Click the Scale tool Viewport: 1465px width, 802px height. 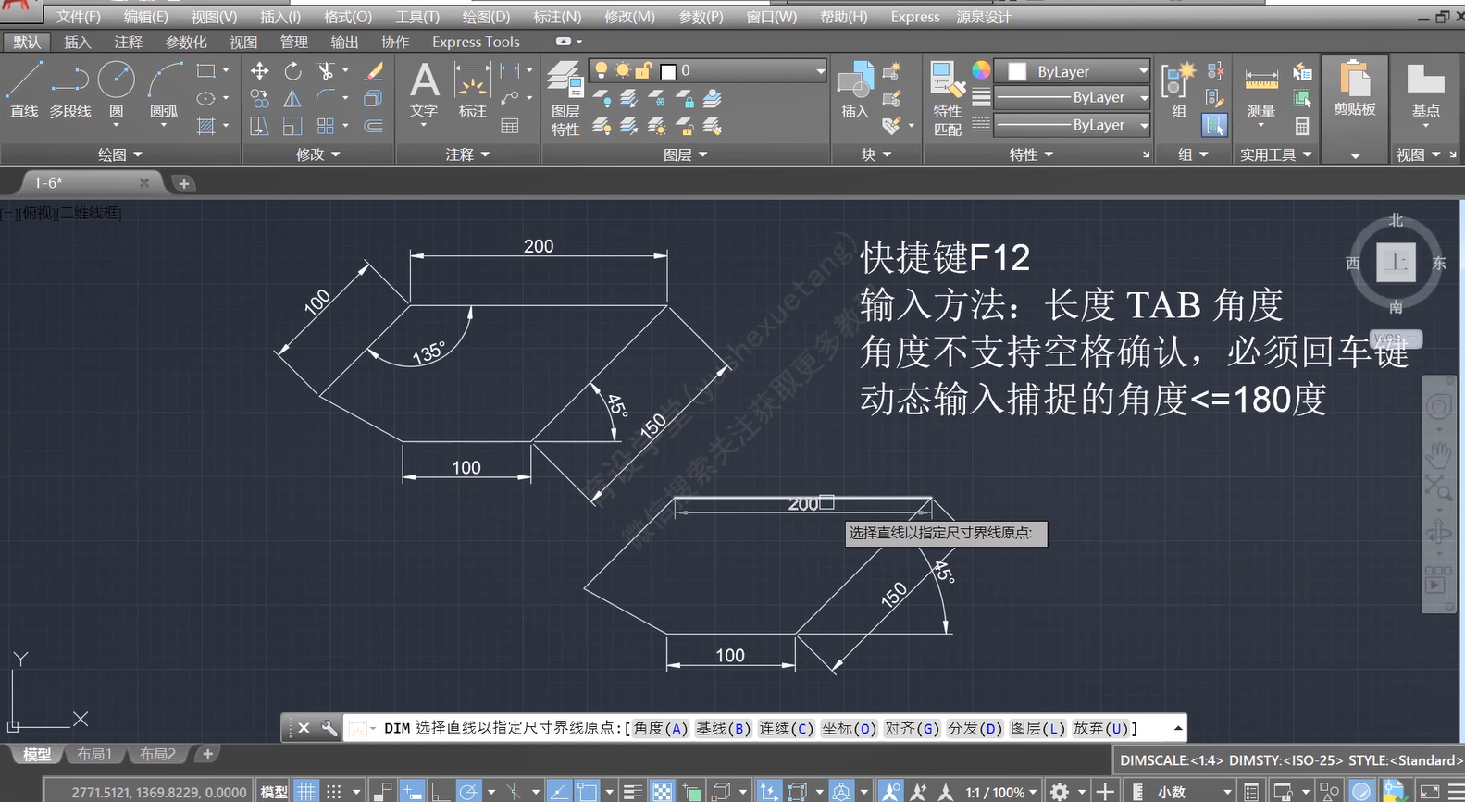293,126
